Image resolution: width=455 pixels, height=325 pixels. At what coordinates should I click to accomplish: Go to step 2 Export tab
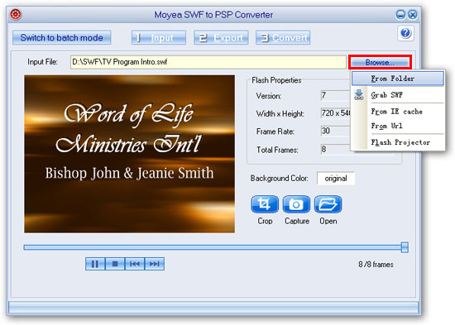coord(221,38)
